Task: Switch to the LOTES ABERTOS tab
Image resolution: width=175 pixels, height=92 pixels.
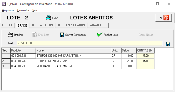Action: coord(41,25)
